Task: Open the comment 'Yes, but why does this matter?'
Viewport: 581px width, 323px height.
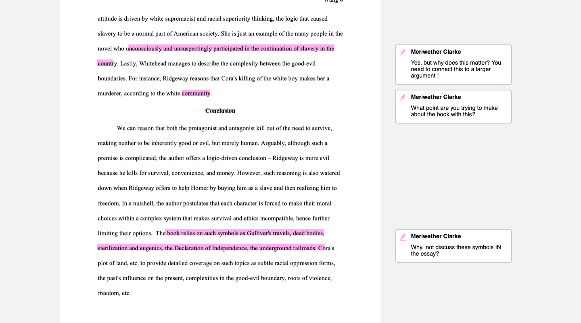Action: pyautogui.click(x=454, y=65)
